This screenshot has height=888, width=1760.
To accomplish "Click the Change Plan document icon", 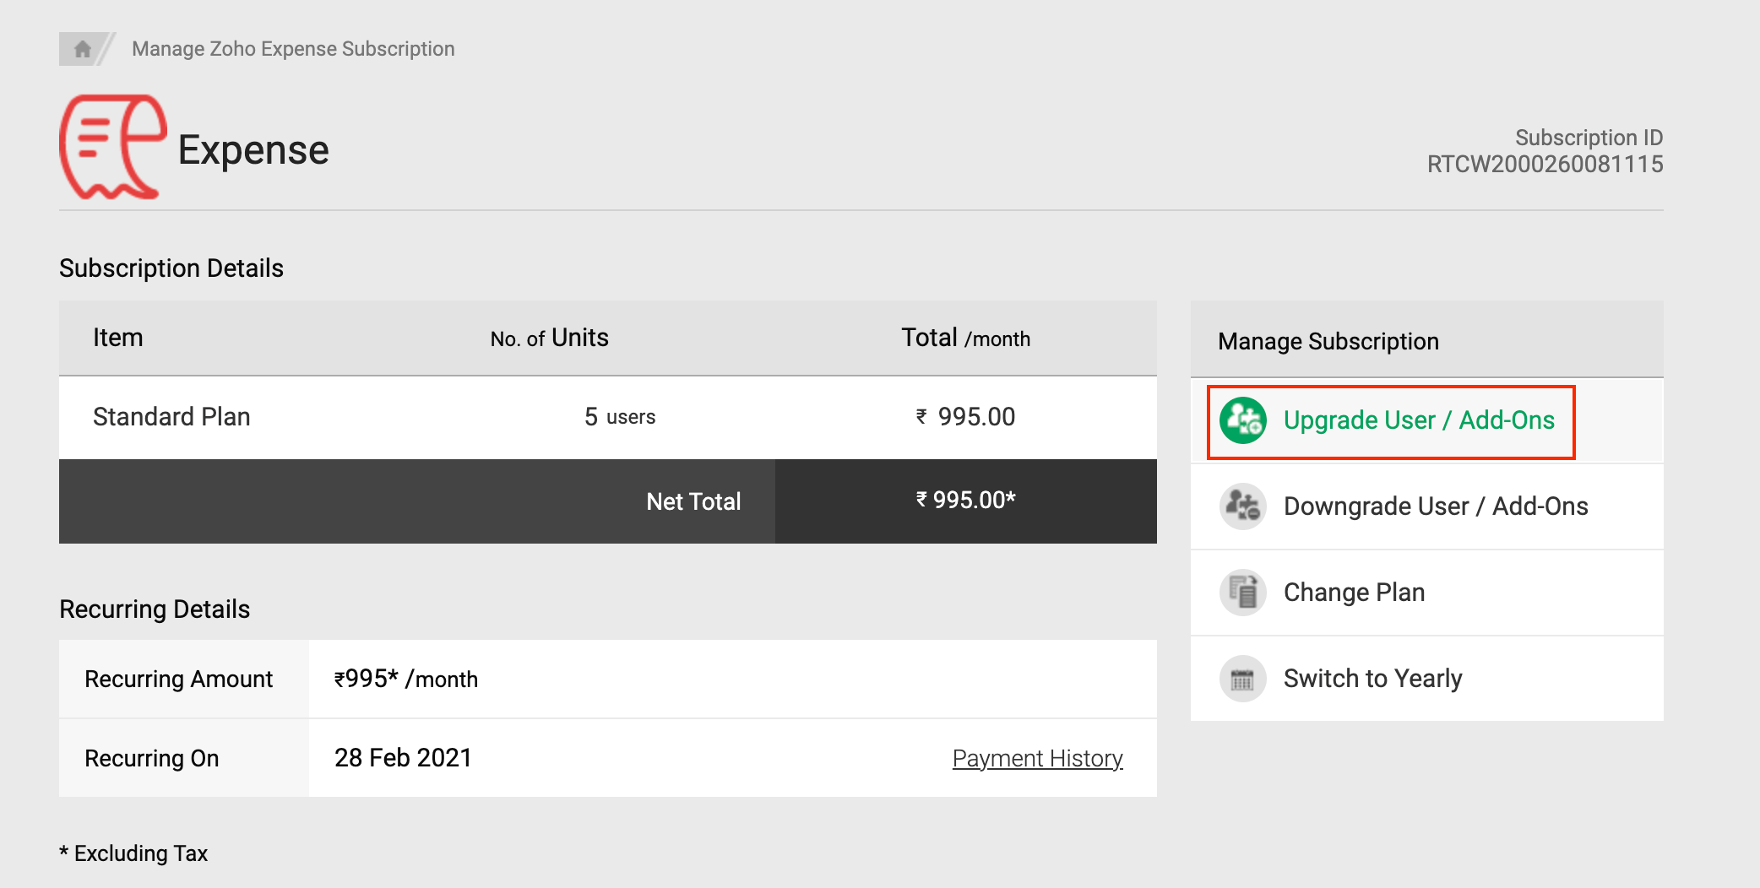I will pyautogui.click(x=1242, y=593).
